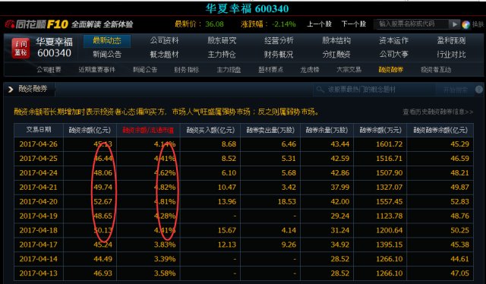
Task: Click the 融券余额(万元) column header
Action: 380,130
